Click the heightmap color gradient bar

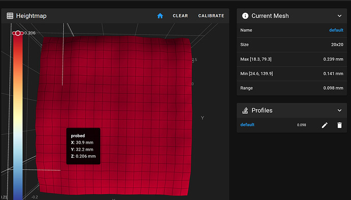click(x=18, y=117)
